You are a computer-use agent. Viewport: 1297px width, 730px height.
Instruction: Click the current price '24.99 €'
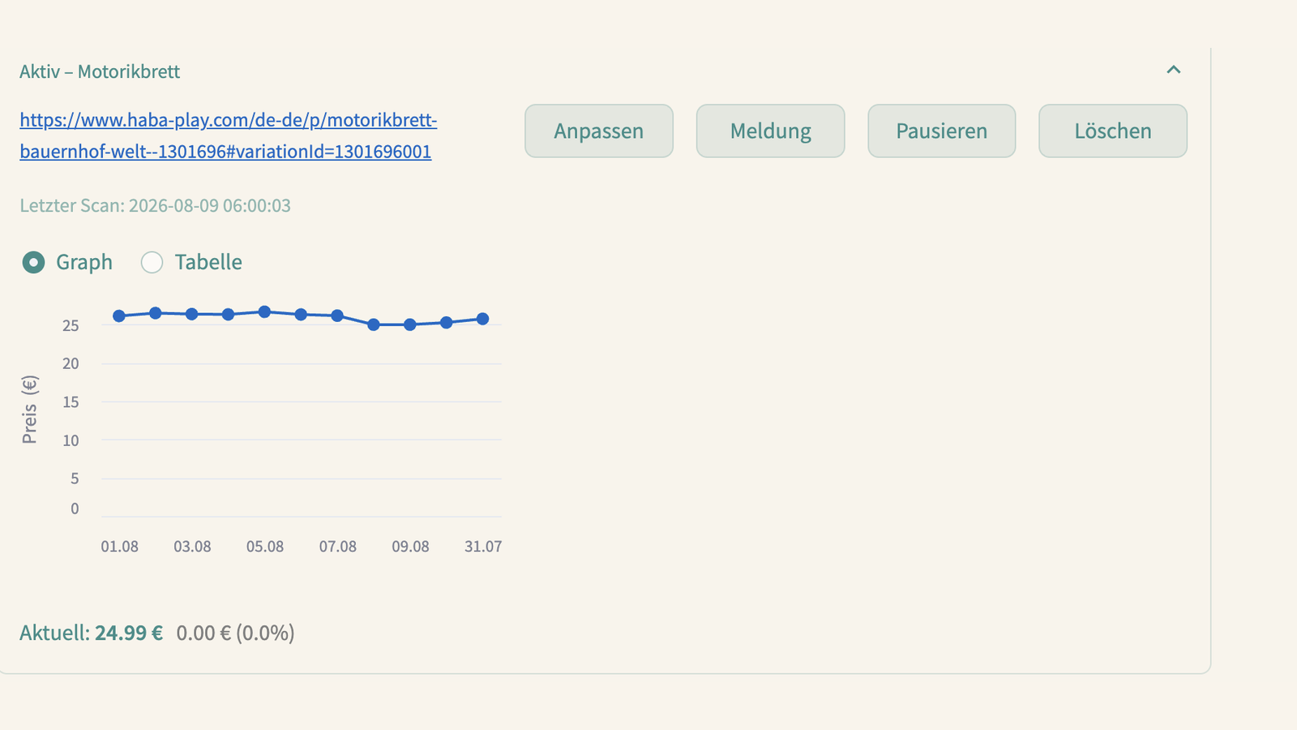pos(129,633)
